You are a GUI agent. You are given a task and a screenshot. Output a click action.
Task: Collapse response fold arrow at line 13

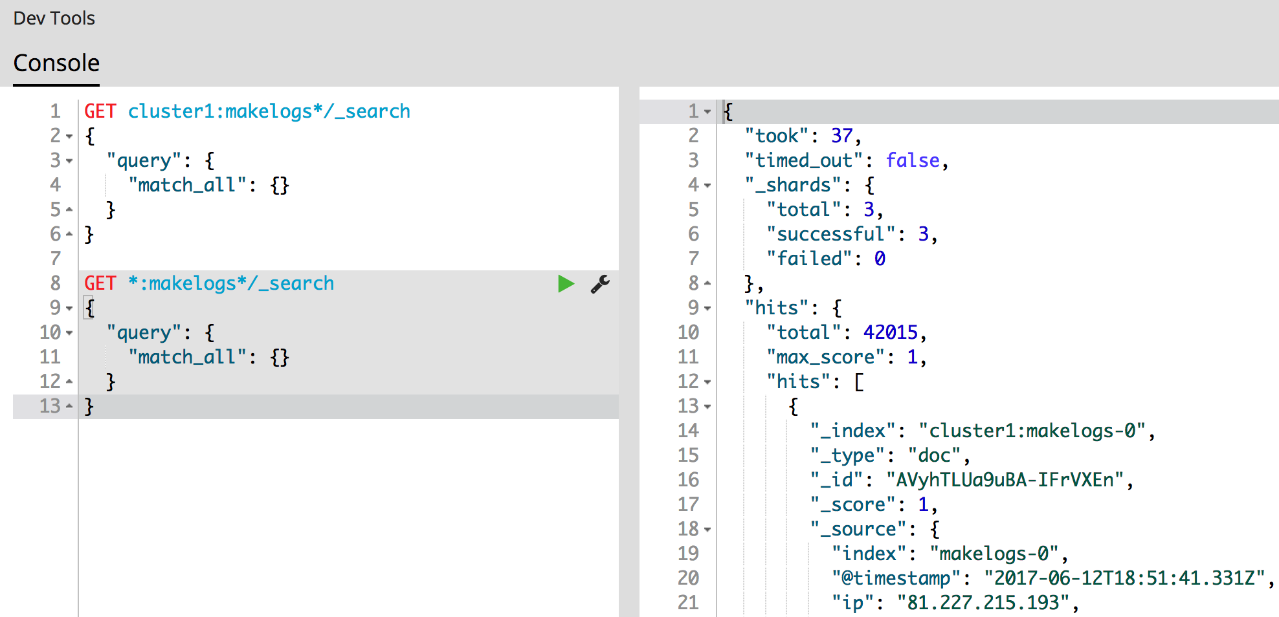click(707, 407)
